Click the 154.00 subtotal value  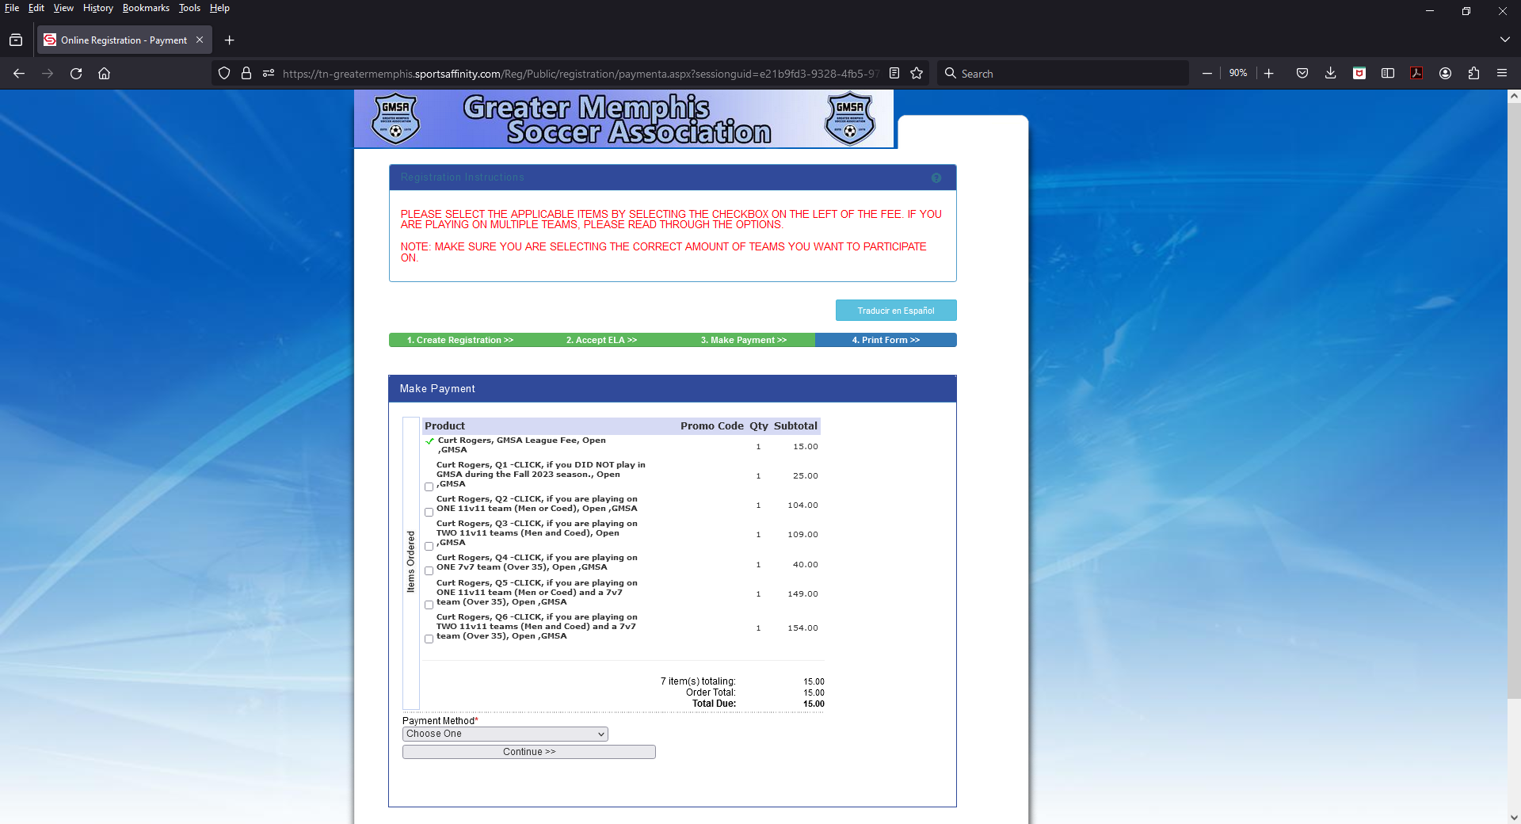[x=802, y=628]
